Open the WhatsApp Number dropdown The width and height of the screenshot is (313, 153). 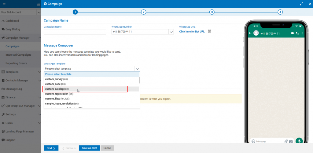point(171,32)
